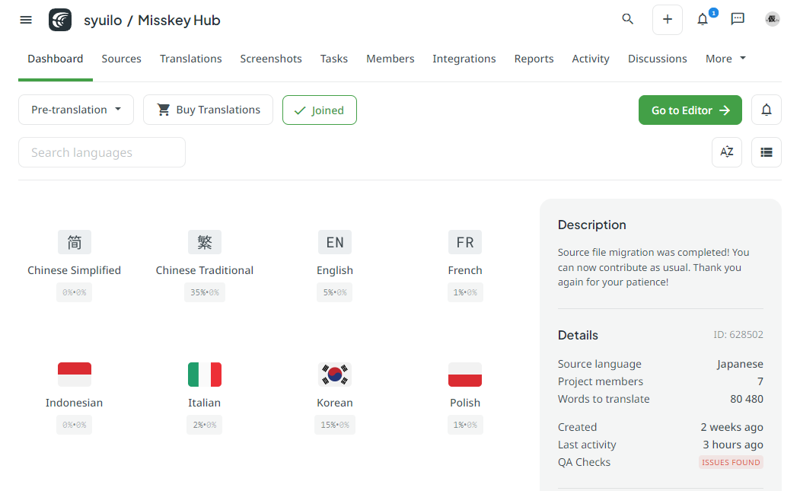
Task: Expand the Pre-translation dropdown
Action: click(x=76, y=110)
